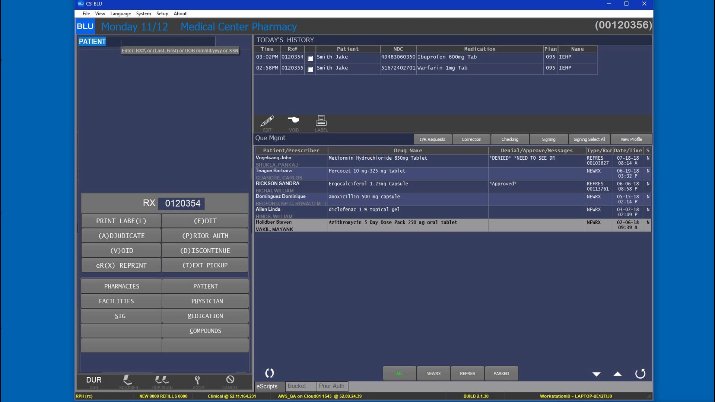715x402 pixels.
Task: Open the IVR Requests queue
Action: pos(432,140)
